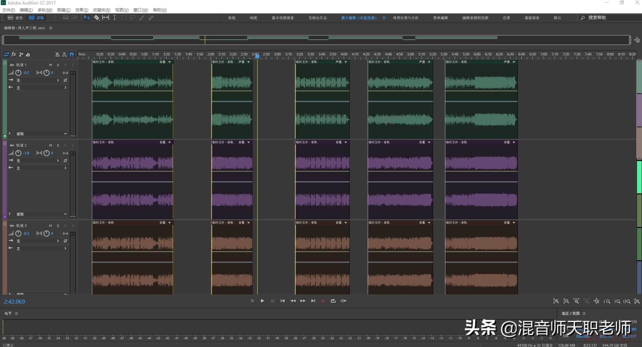This screenshot has width=642, height=347.
Task: Open the 效果(S) menu
Action: pos(81,10)
